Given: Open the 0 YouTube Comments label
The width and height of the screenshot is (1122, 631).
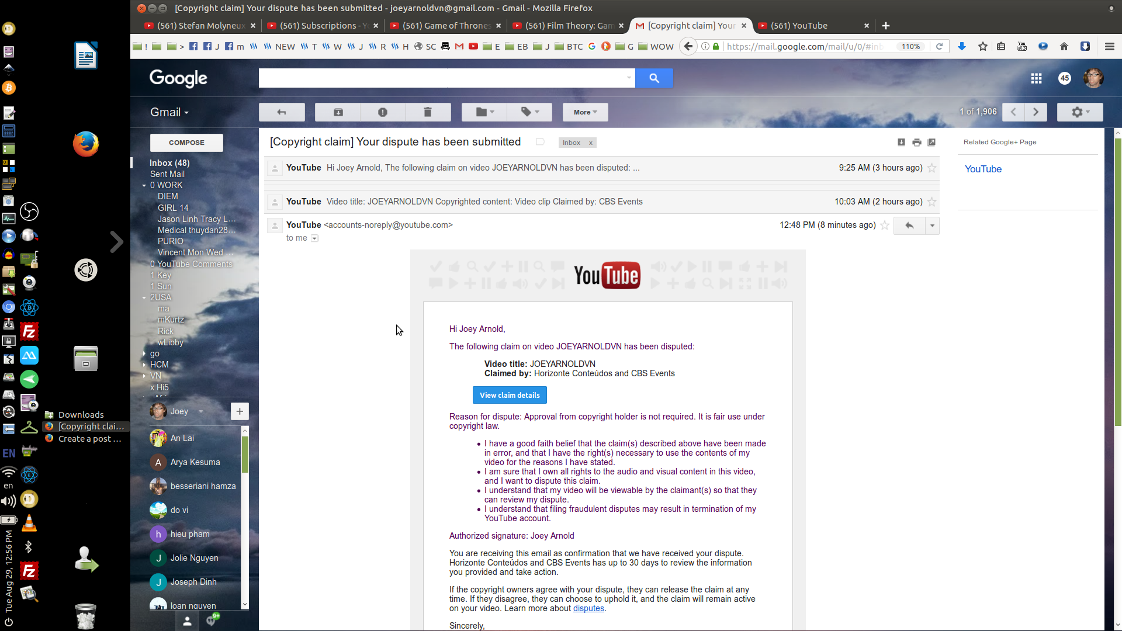Looking at the screenshot, I should (191, 264).
